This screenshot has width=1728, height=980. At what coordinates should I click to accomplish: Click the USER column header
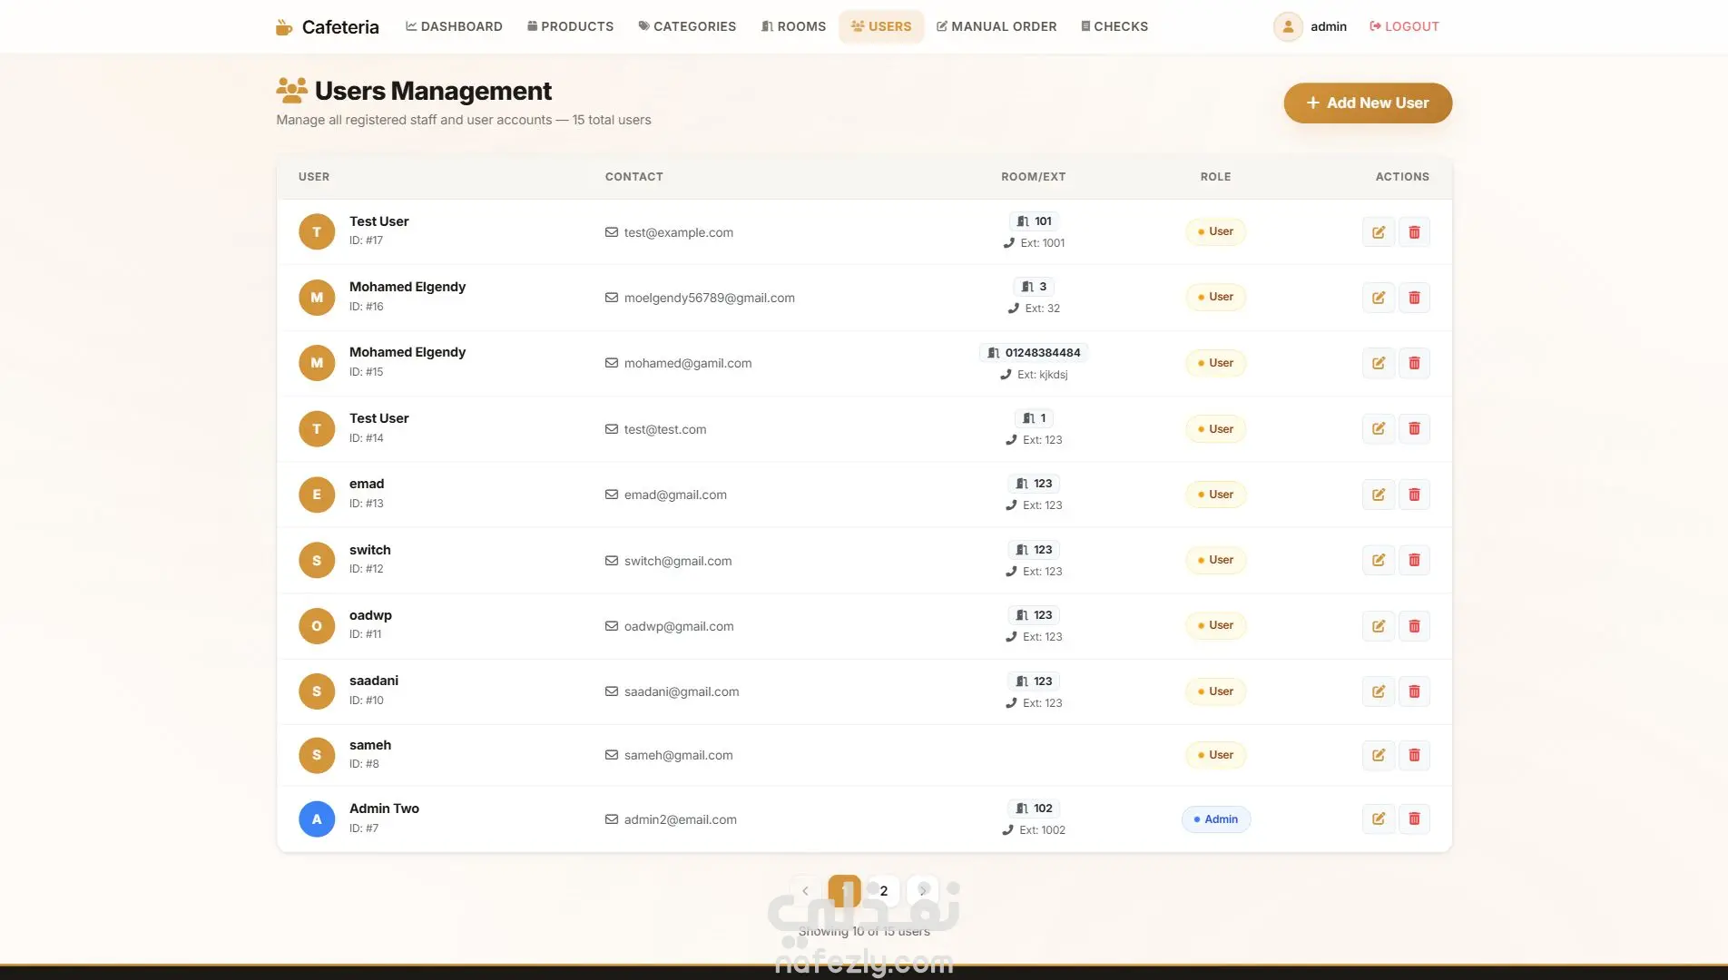314,177
